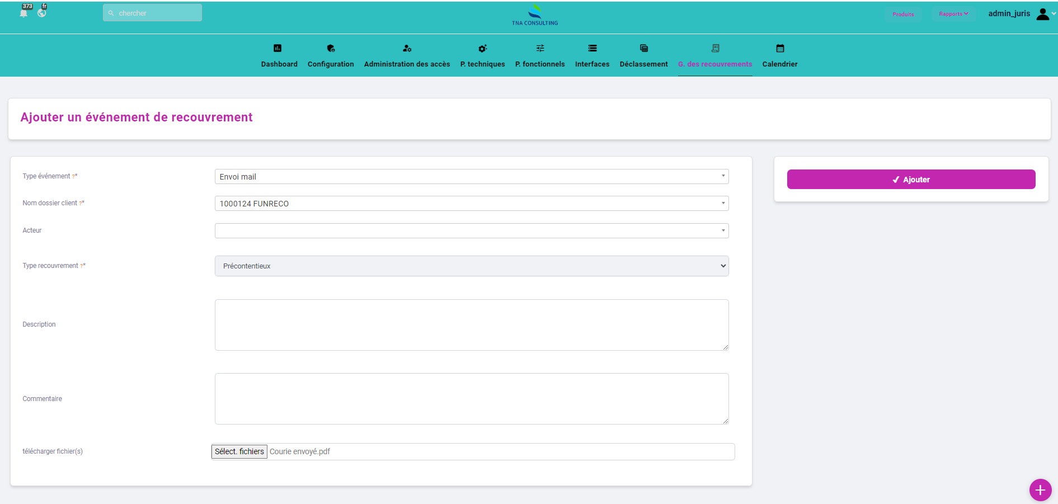Screen dimensions: 1058x504
Task: Click the notification bell icon
Action: click(x=23, y=13)
